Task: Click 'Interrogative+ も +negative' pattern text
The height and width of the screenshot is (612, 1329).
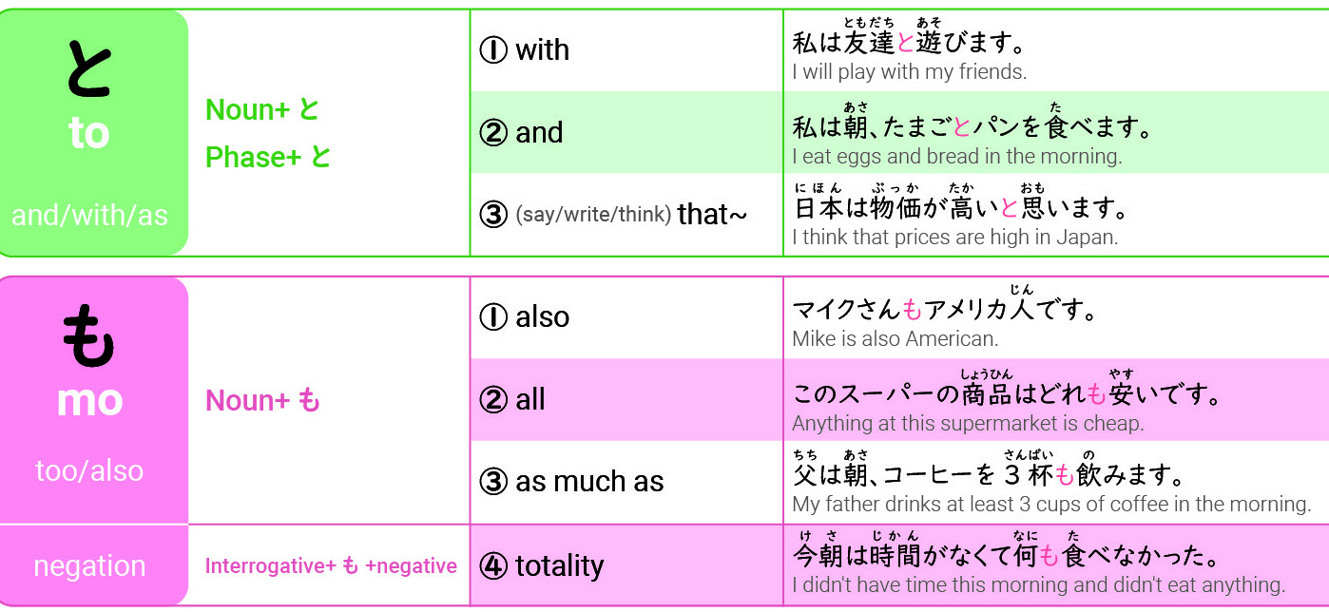Action: point(331,566)
